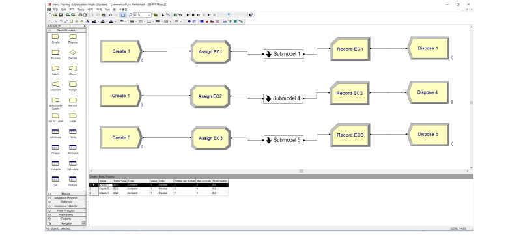Select the Submodel 5 block on canvas
This screenshot has height=235, width=521.
click(x=284, y=140)
